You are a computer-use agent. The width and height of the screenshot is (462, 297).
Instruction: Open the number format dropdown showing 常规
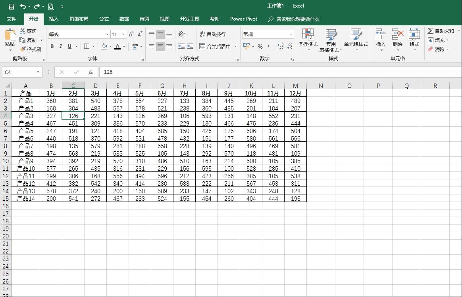click(268, 34)
